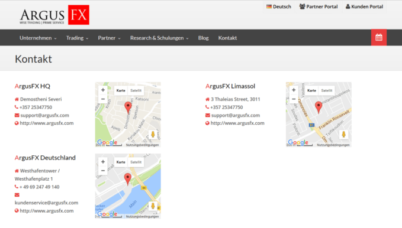Switch HQ map to Satellit view

(136, 90)
